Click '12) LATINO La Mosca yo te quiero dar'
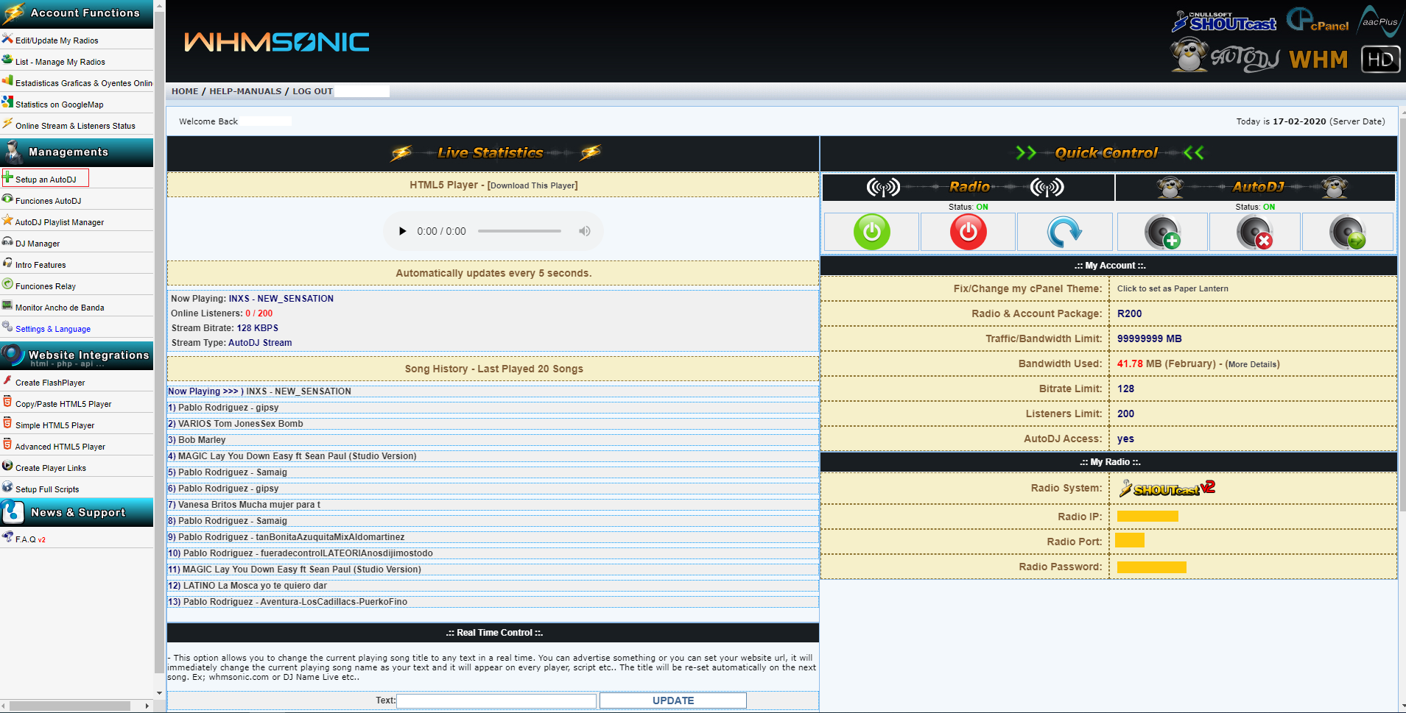Viewport: 1406px width, 713px height. (x=493, y=586)
